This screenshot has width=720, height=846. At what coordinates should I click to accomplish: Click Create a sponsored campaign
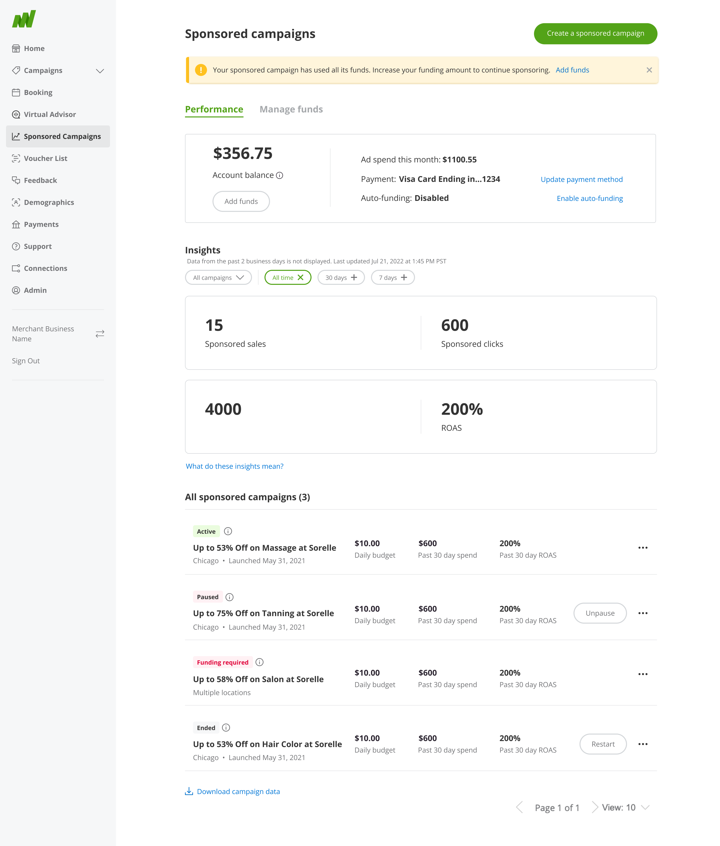point(595,33)
